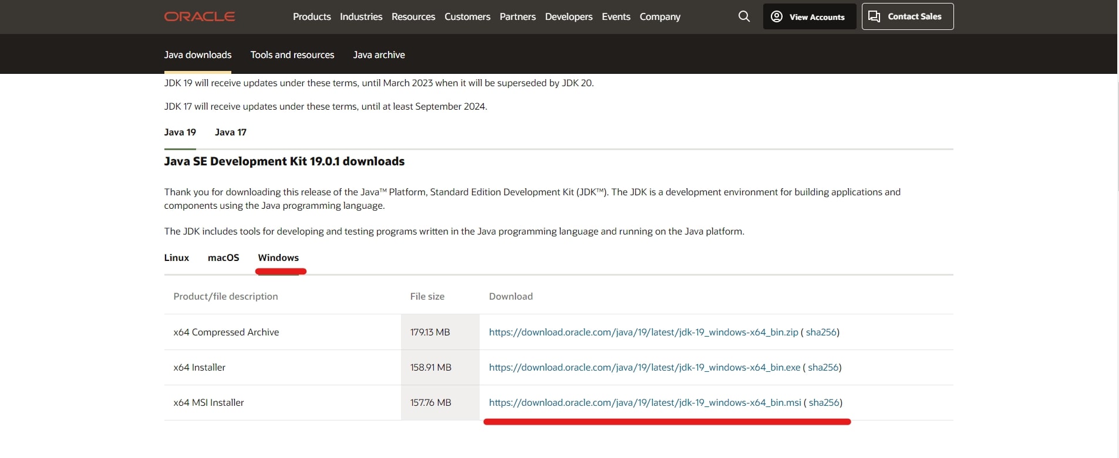The image size is (1119, 458).
Task: Open sha256 link for the MSI installer
Action: coord(824,402)
